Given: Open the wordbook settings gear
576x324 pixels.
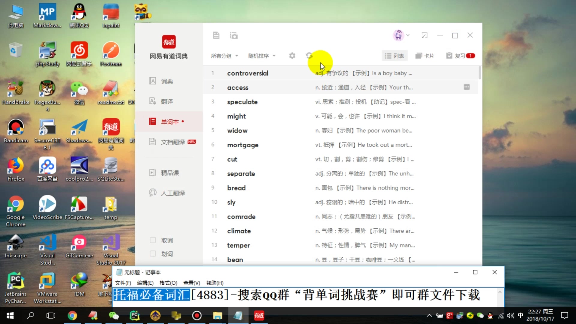Looking at the screenshot, I should (x=292, y=55).
